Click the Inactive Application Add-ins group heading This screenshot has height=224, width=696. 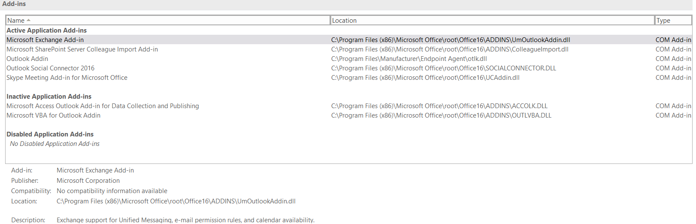pos(49,97)
